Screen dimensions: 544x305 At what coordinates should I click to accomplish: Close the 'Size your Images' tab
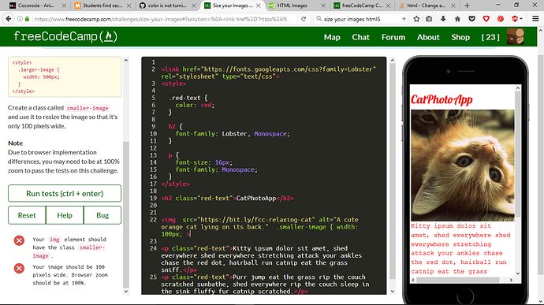point(259,6)
